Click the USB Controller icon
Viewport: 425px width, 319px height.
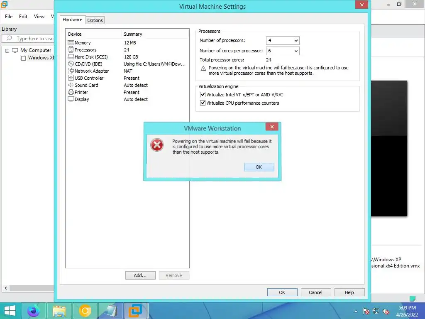click(71, 78)
